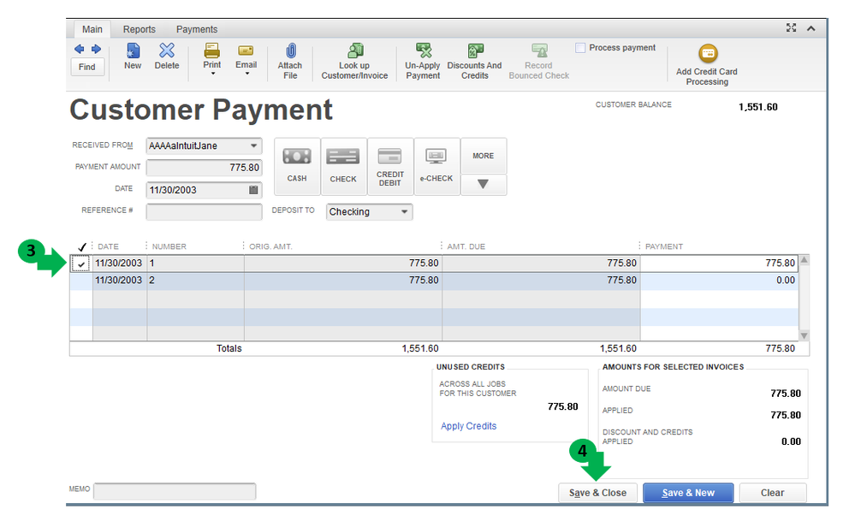Viewport: 855px width, 521px height.
Task: Open the Payments tab
Action: pyautogui.click(x=197, y=29)
